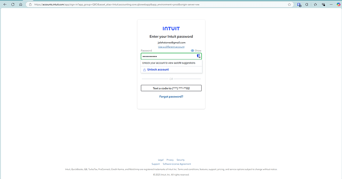The width and height of the screenshot is (342, 179).
Task: Open the Support footer link
Action: click(x=156, y=164)
